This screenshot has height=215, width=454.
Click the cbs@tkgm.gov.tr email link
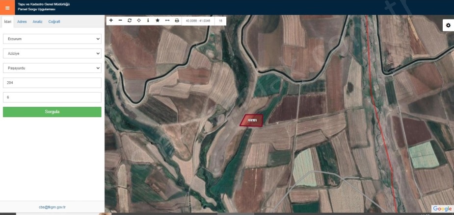52,207
